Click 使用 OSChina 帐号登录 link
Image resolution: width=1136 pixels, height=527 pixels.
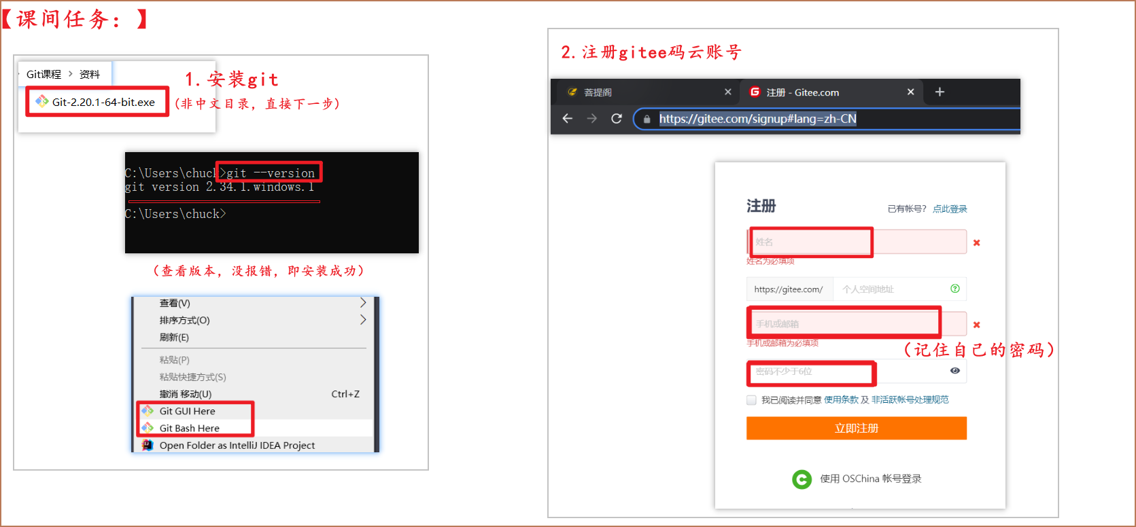pos(871,479)
